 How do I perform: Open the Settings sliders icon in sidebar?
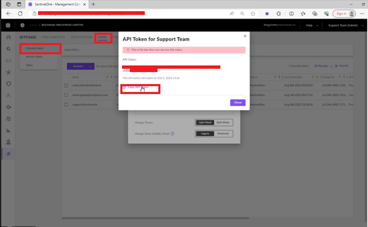tap(8, 154)
